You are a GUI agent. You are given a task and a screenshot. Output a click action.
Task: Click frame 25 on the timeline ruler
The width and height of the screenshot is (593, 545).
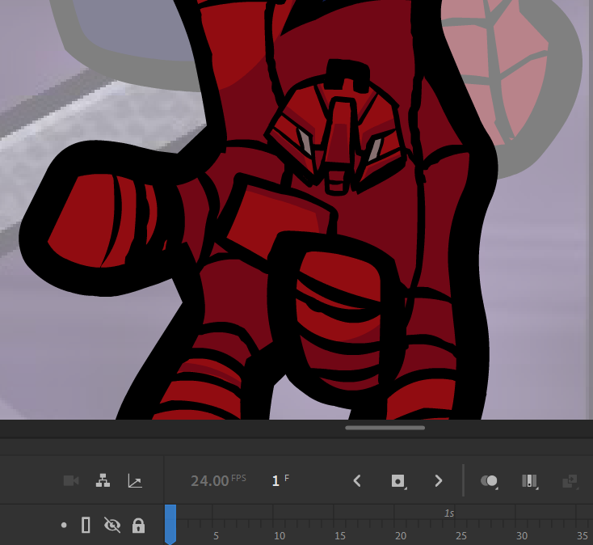461,535
